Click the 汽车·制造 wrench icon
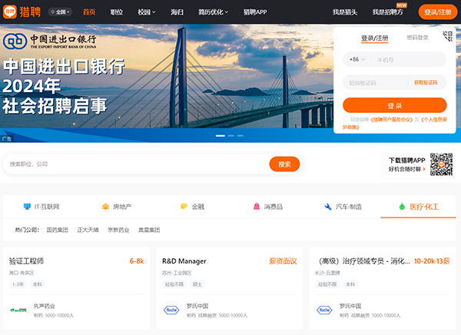Screen dimensions: 461x335 [x=328, y=207]
